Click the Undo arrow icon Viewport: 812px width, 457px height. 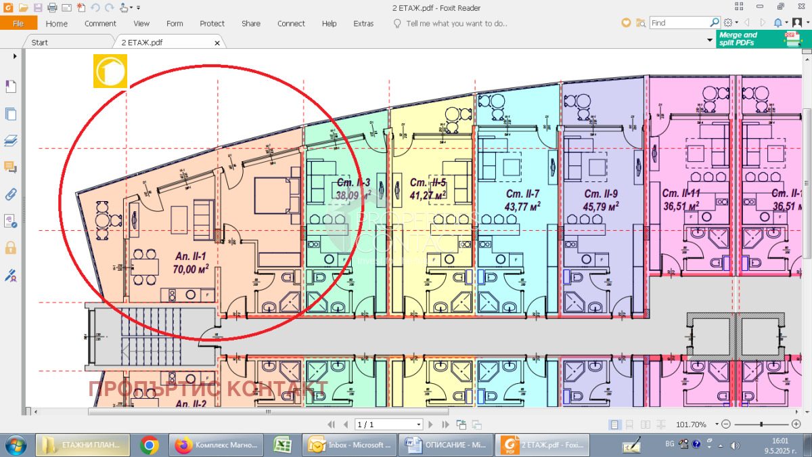(x=95, y=8)
